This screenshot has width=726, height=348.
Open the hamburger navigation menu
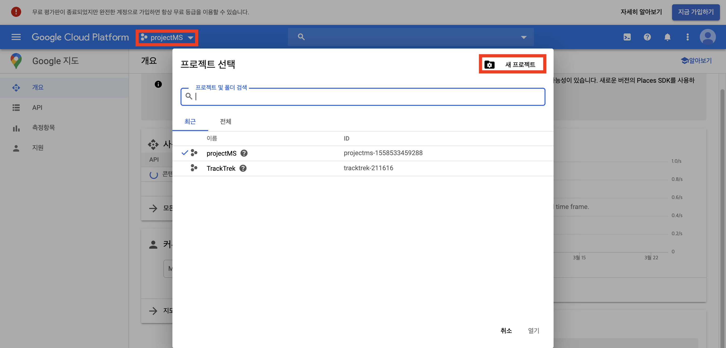[x=16, y=37]
